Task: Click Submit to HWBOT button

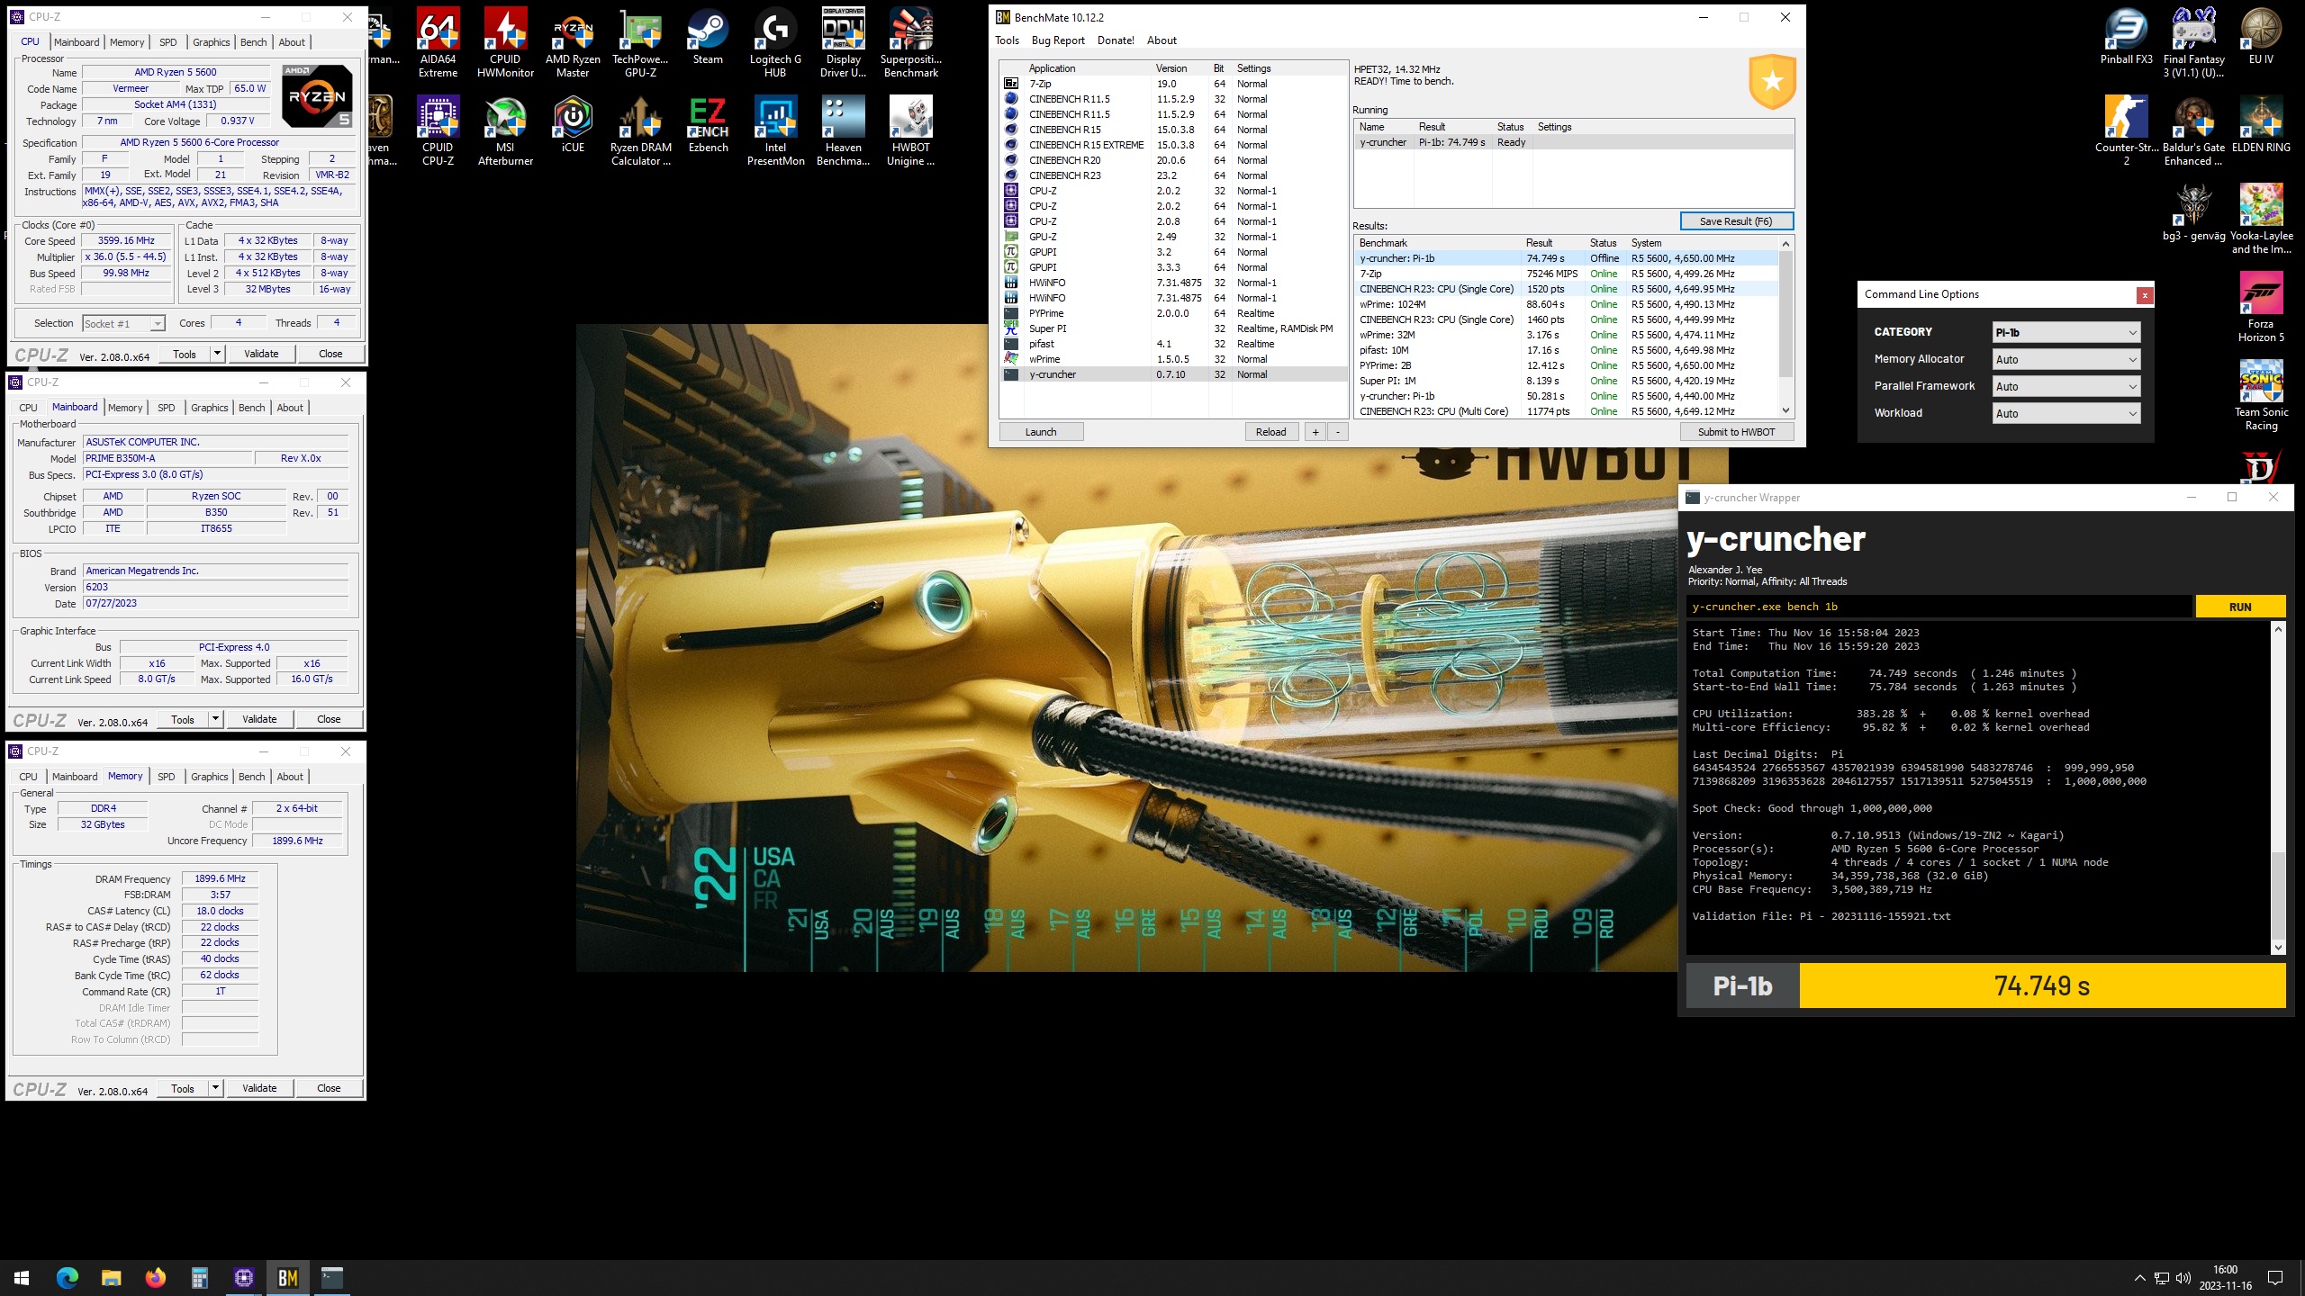Action: coord(1736,432)
